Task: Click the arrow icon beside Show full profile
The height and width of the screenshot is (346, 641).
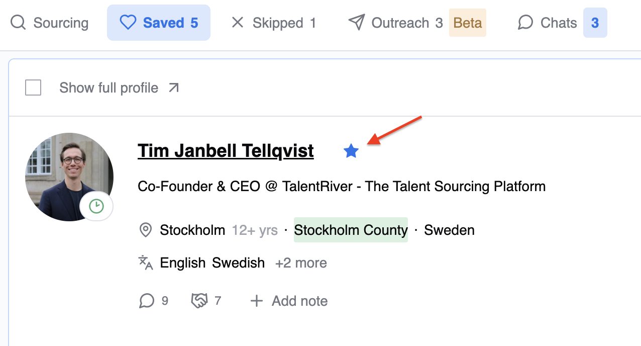Action: tap(173, 88)
